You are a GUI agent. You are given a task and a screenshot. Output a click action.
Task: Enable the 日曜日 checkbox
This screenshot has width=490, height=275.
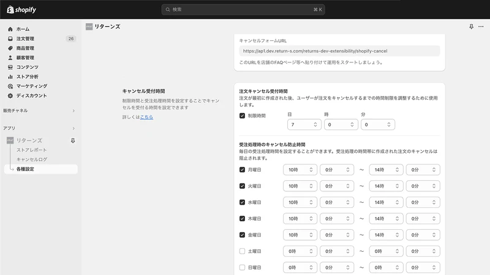pyautogui.click(x=242, y=267)
